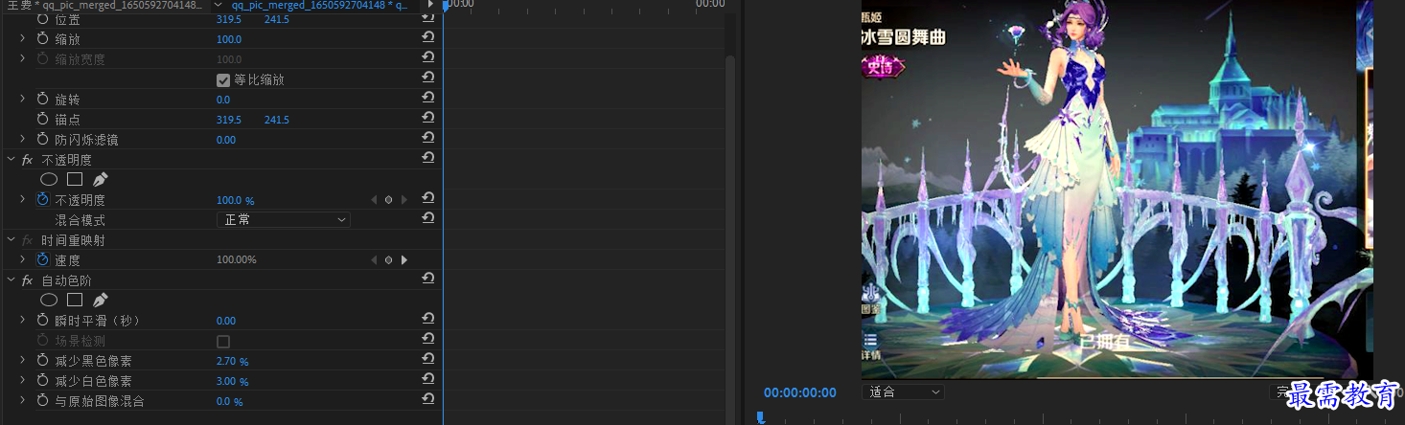
Task: Edit the 旋转 value 0.0
Action: 223,100
